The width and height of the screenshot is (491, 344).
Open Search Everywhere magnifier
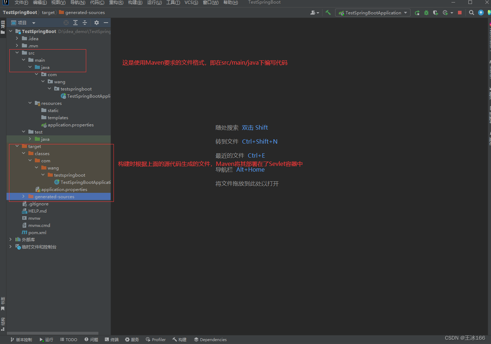pyautogui.click(x=472, y=13)
